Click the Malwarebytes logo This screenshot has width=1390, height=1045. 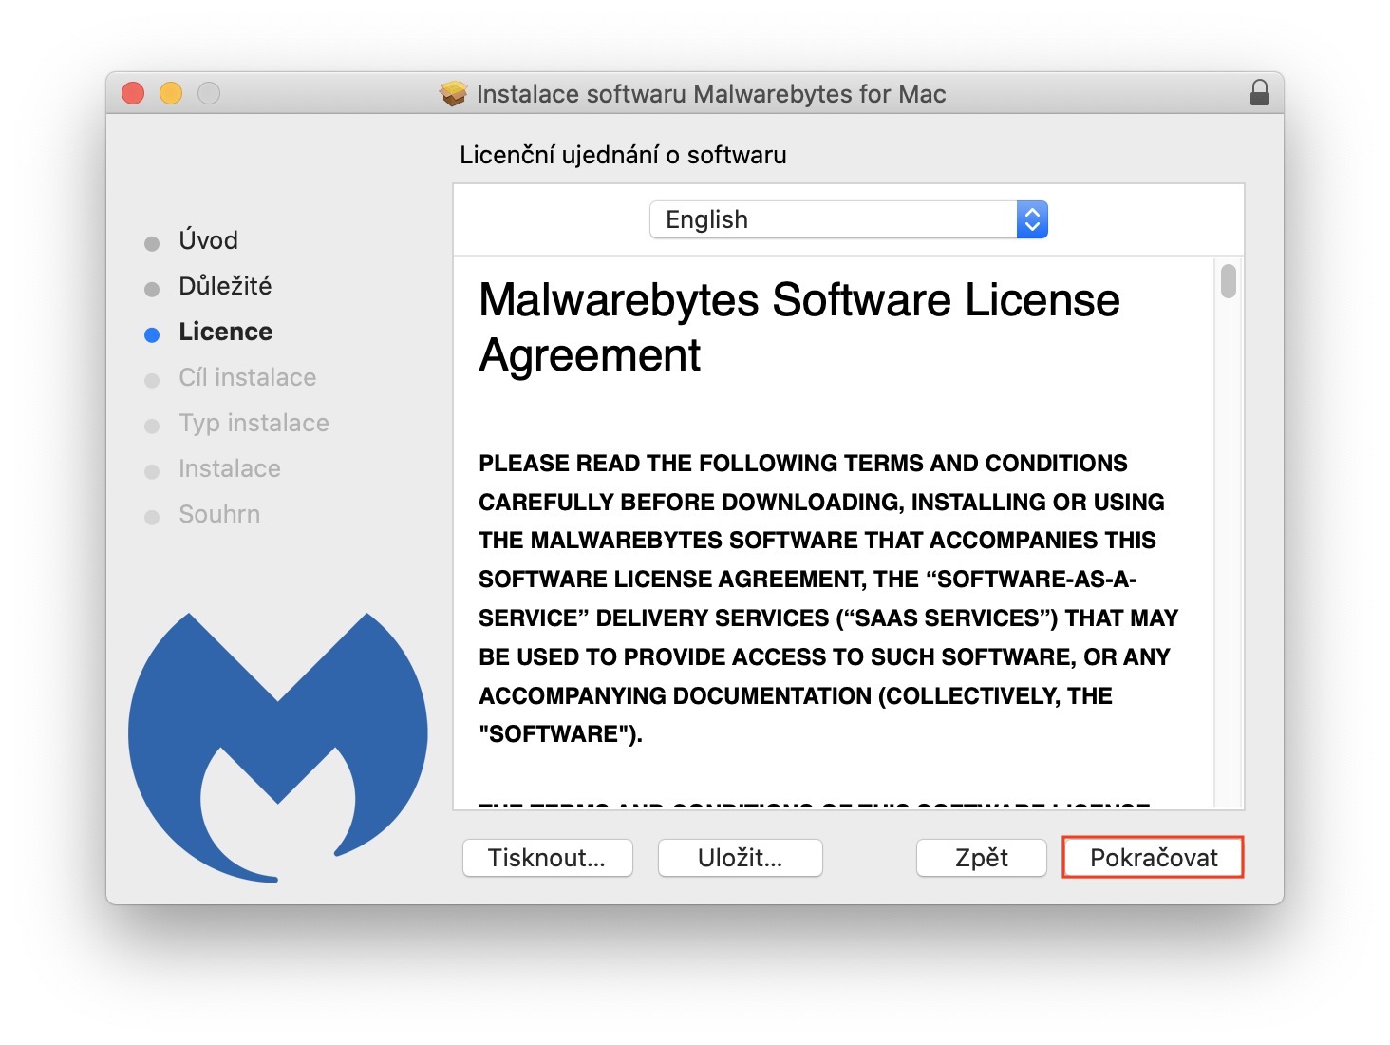coord(277,747)
